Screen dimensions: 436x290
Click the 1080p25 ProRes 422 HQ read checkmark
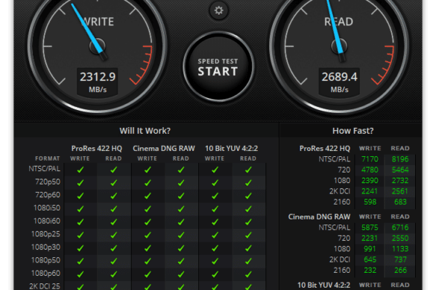coord(114,235)
